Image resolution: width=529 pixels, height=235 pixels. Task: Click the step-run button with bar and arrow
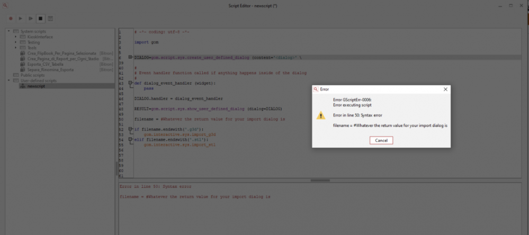tap(31, 19)
